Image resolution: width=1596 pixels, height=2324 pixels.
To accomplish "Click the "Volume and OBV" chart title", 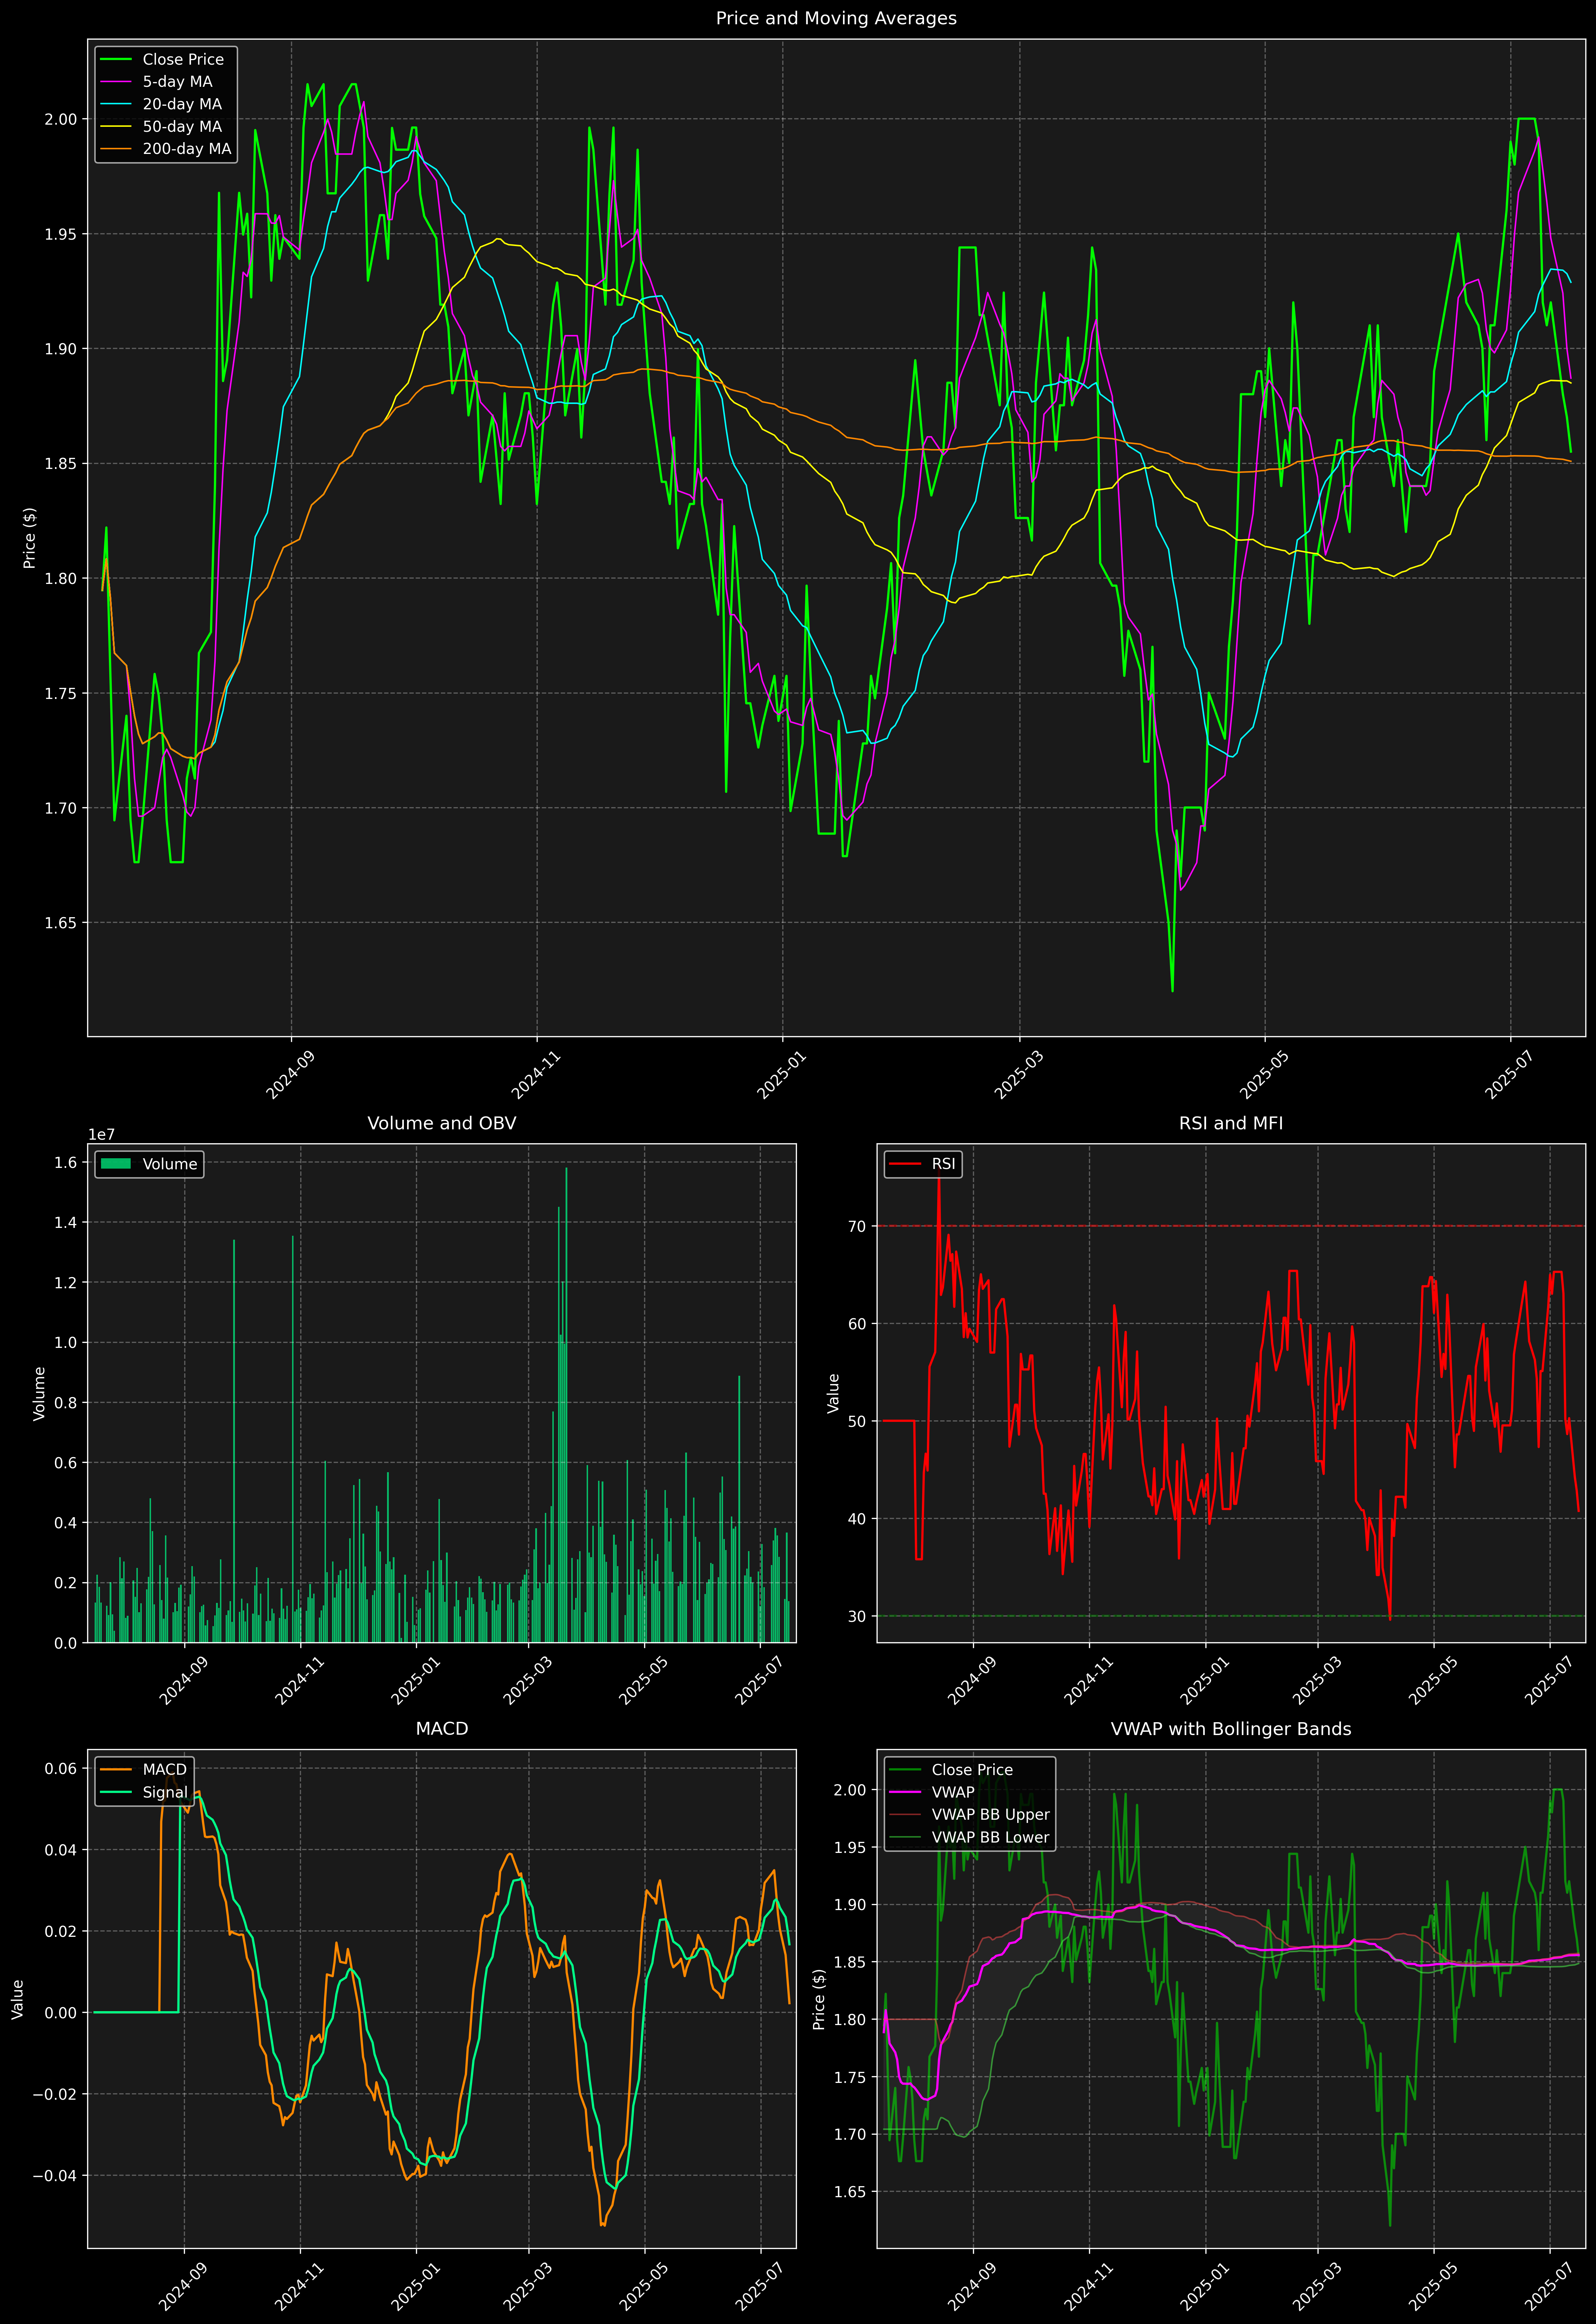I will pyautogui.click(x=442, y=1123).
